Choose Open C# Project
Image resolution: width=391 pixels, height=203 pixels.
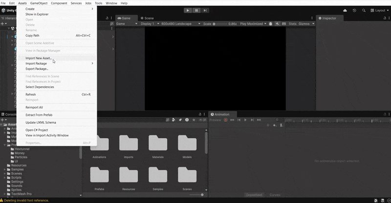pyautogui.click(x=57, y=130)
